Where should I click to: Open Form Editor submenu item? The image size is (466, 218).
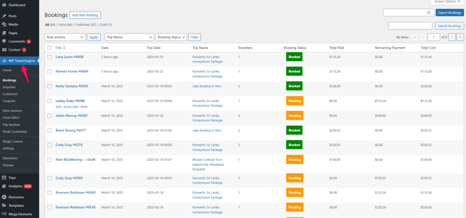coord(11,118)
